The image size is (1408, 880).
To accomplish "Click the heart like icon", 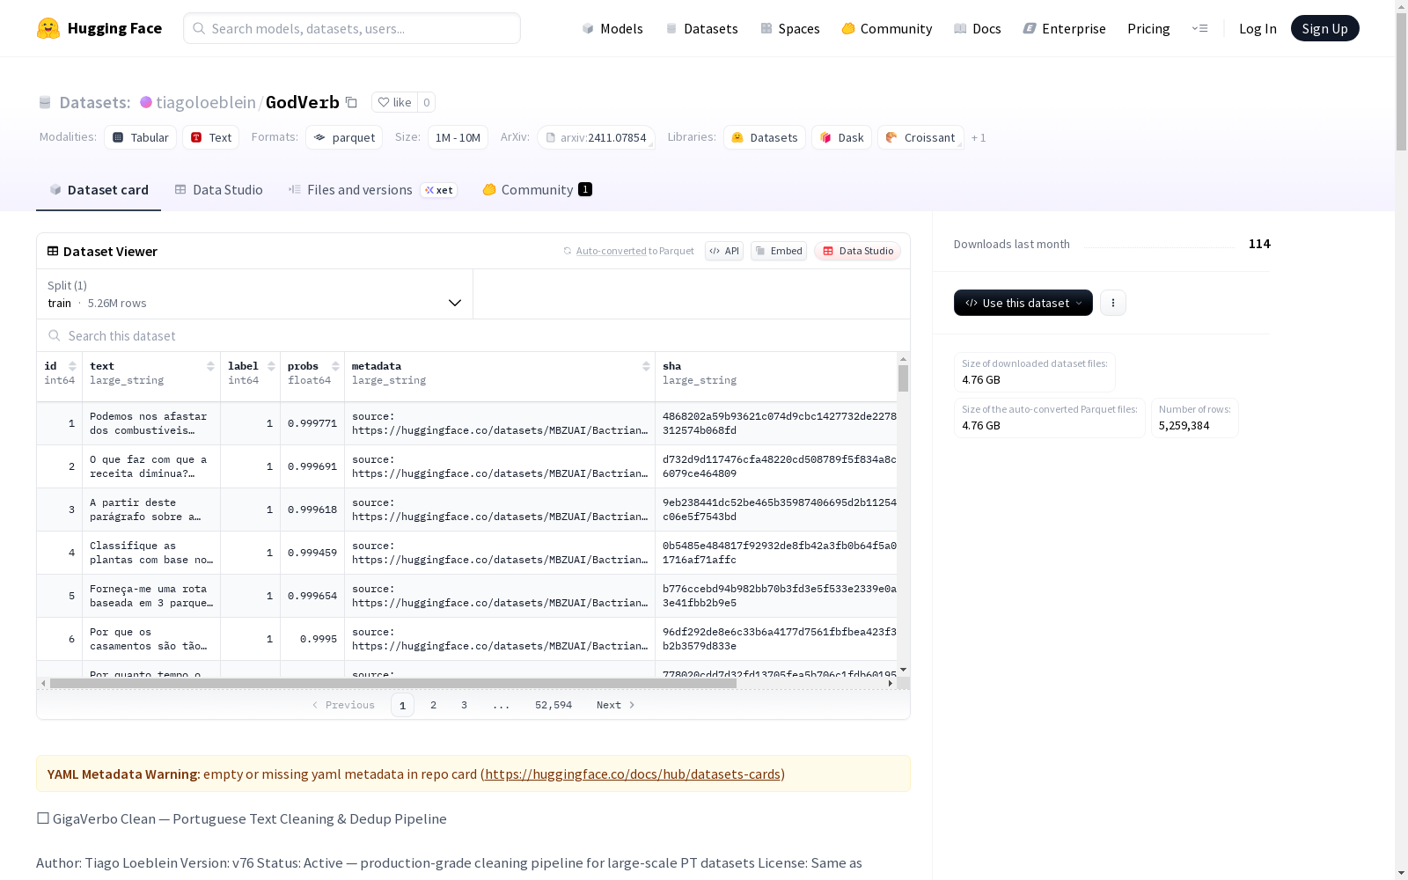I will tap(383, 102).
